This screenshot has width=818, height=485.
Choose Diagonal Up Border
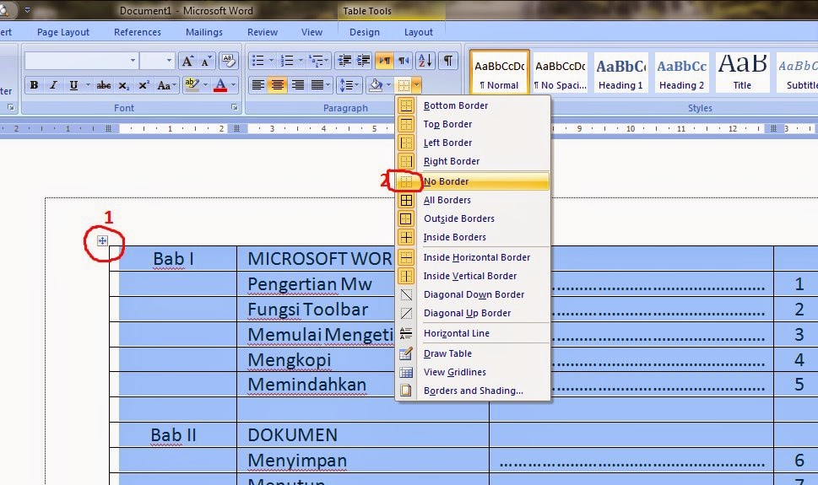click(x=473, y=313)
